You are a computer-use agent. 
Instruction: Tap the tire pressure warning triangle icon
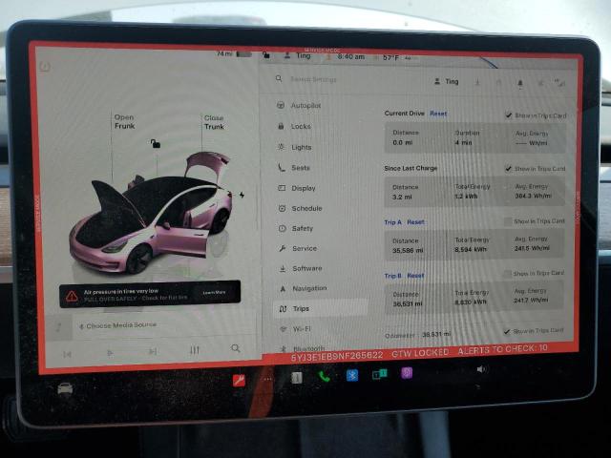point(72,297)
